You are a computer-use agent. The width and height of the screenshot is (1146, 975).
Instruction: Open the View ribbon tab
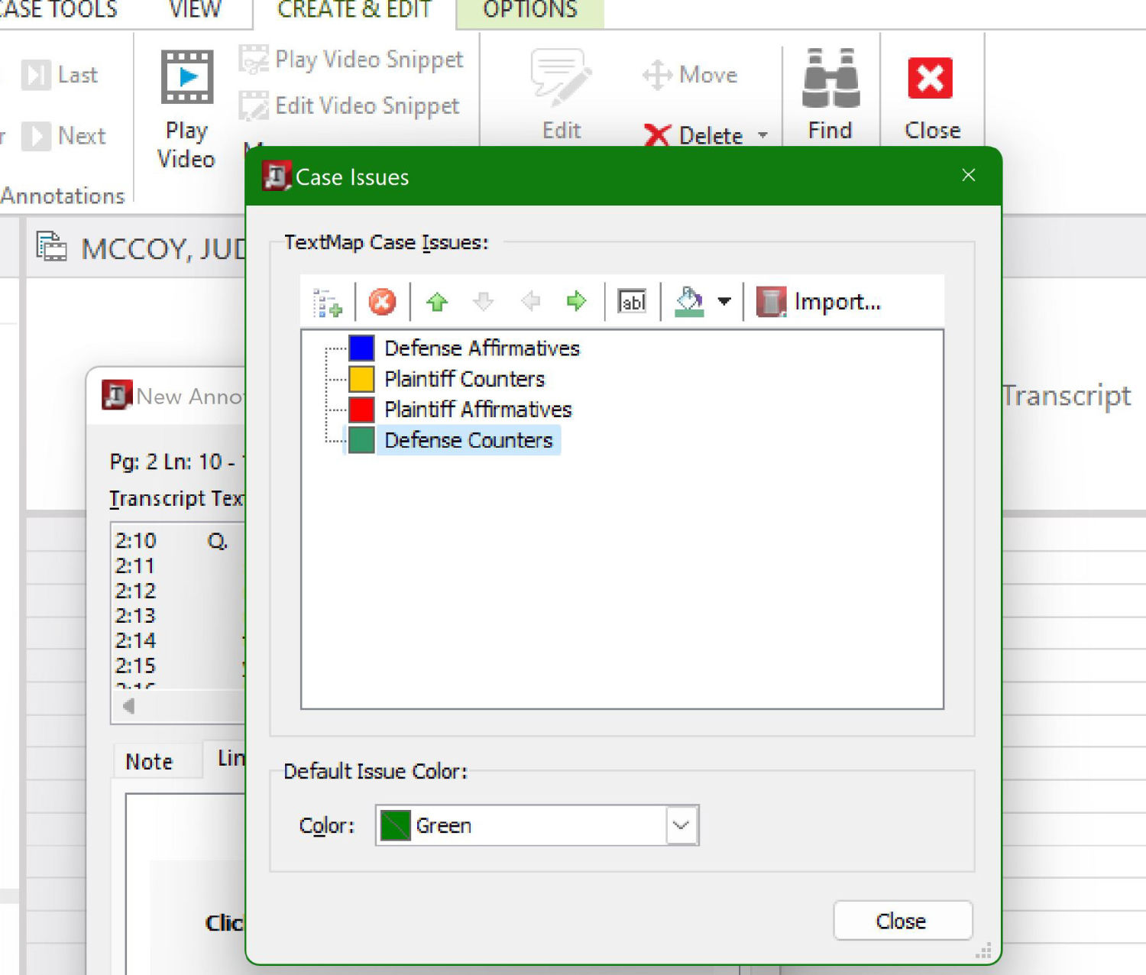195,11
